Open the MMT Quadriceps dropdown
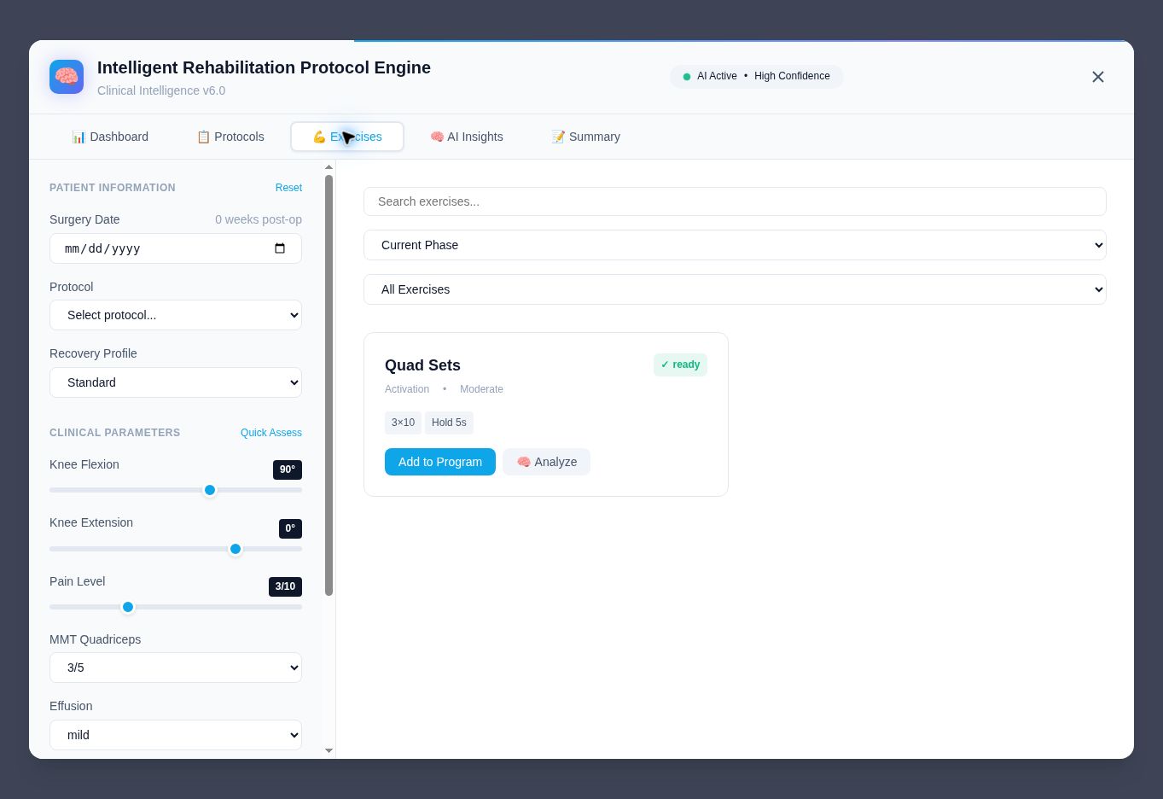This screenshot has width=1163, height=799. [x=176, y=668]
